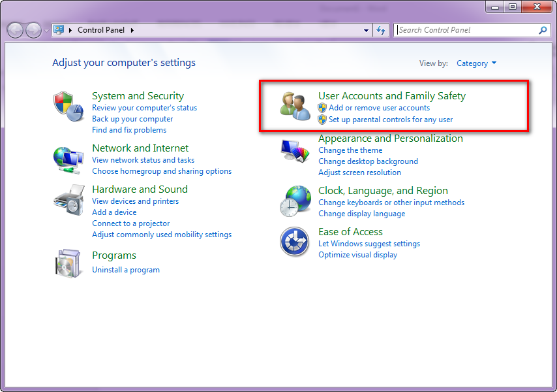Click Control Panel breadcrumb in address bar
Screen dimensions: 557x392
click(x=101, y=30)
